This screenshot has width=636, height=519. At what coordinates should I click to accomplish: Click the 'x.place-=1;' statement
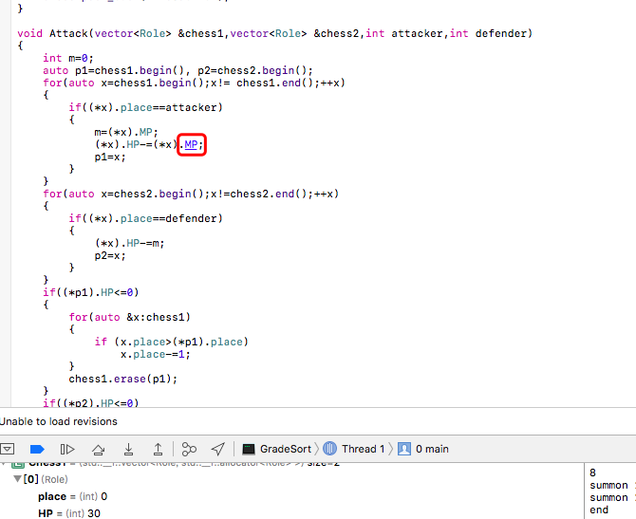point(156,354)
